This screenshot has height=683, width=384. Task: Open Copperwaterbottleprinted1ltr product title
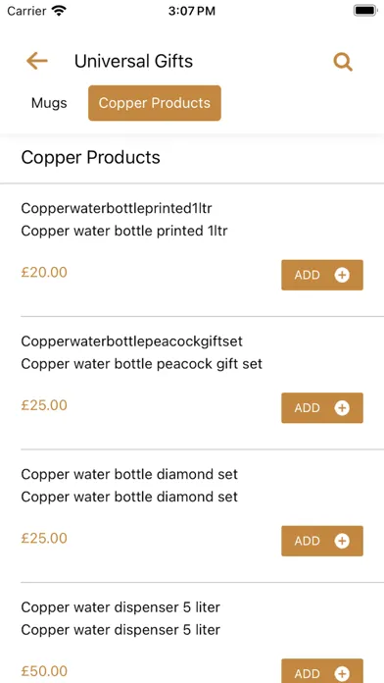117,209
